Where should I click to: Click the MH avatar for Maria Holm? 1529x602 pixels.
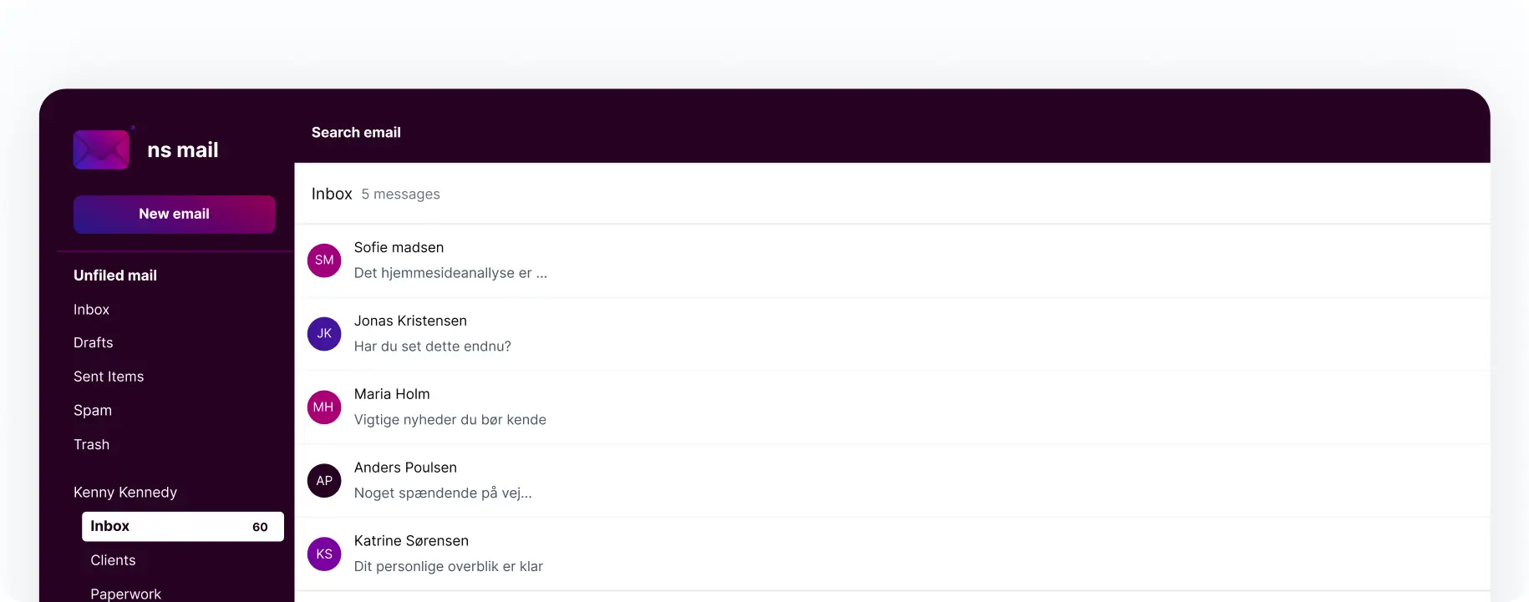pyautogui.click(x=324, y=407)
